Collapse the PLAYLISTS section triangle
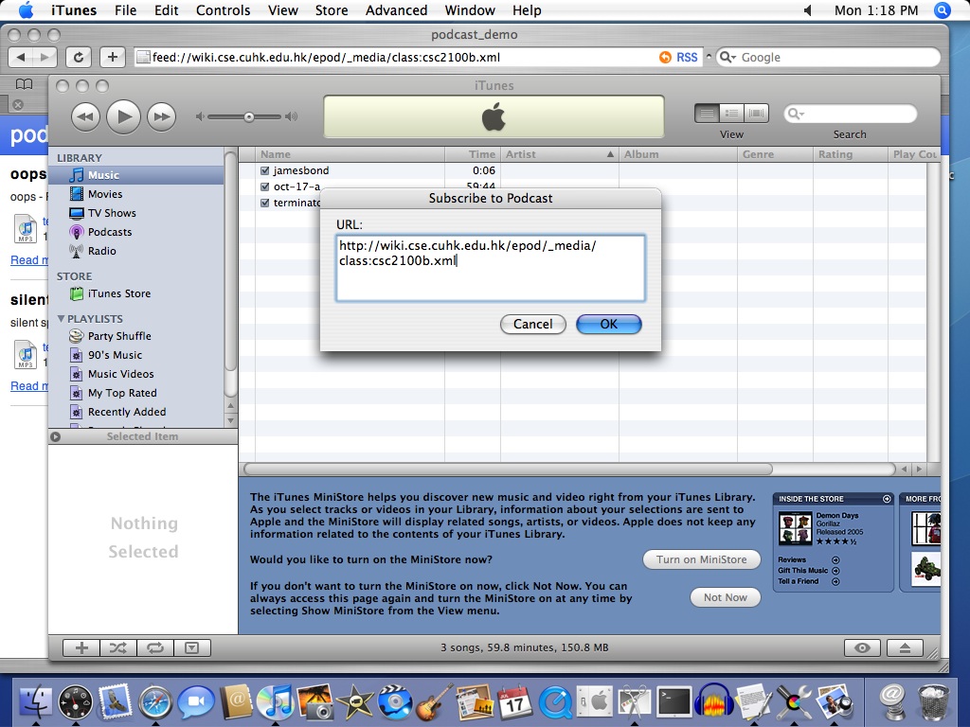The width and height of the screenshot is (970, 727). (x=61, y=319)
